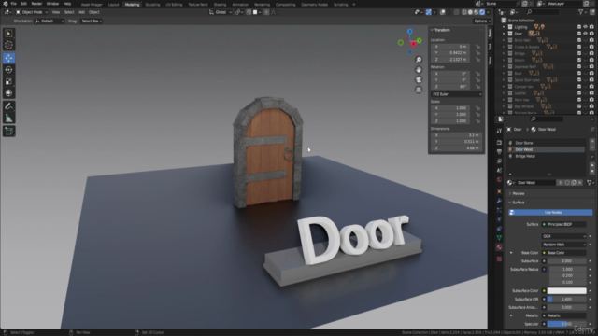Expand Lighting collection in outliner
The width and height of the screenshot is (598, 336).
point(504,27)
